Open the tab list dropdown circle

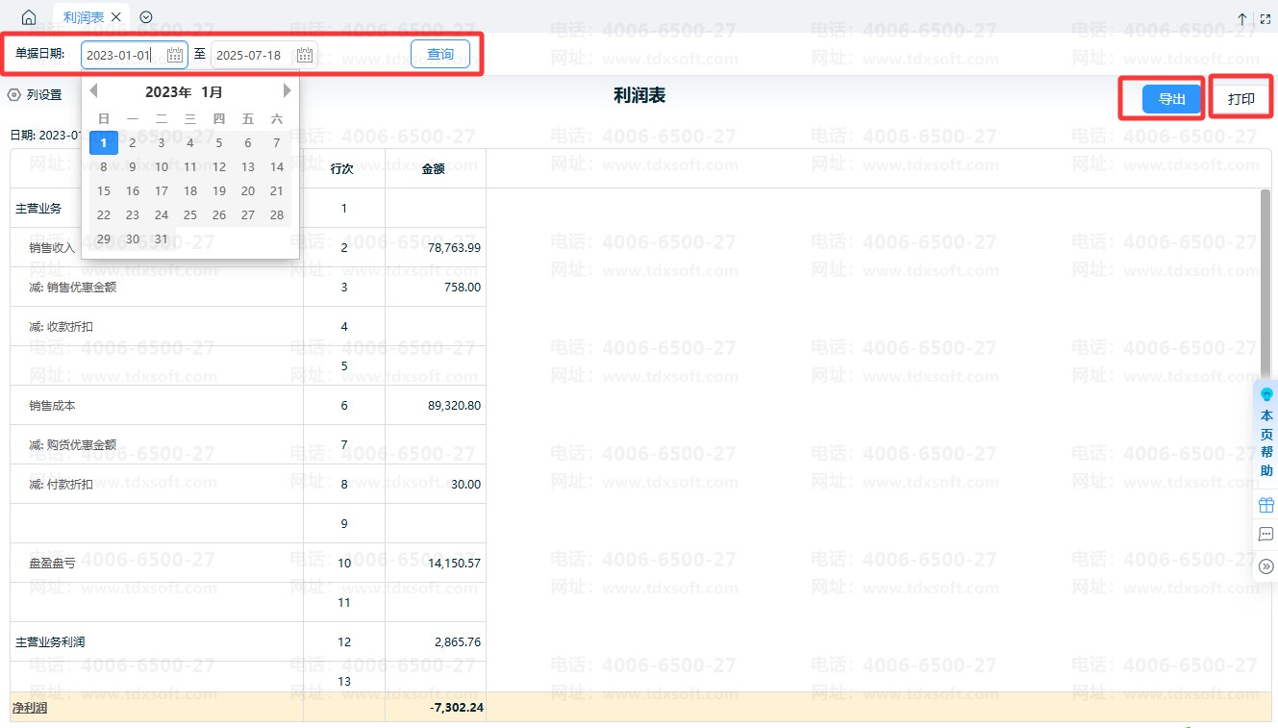pyautogui.click(x=146, y=17)
